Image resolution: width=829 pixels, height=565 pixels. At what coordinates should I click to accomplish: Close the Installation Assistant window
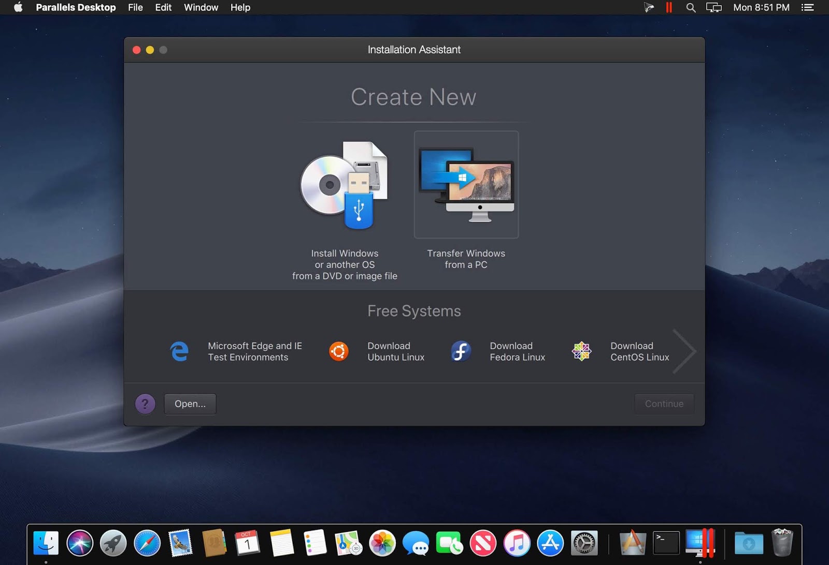137,50
